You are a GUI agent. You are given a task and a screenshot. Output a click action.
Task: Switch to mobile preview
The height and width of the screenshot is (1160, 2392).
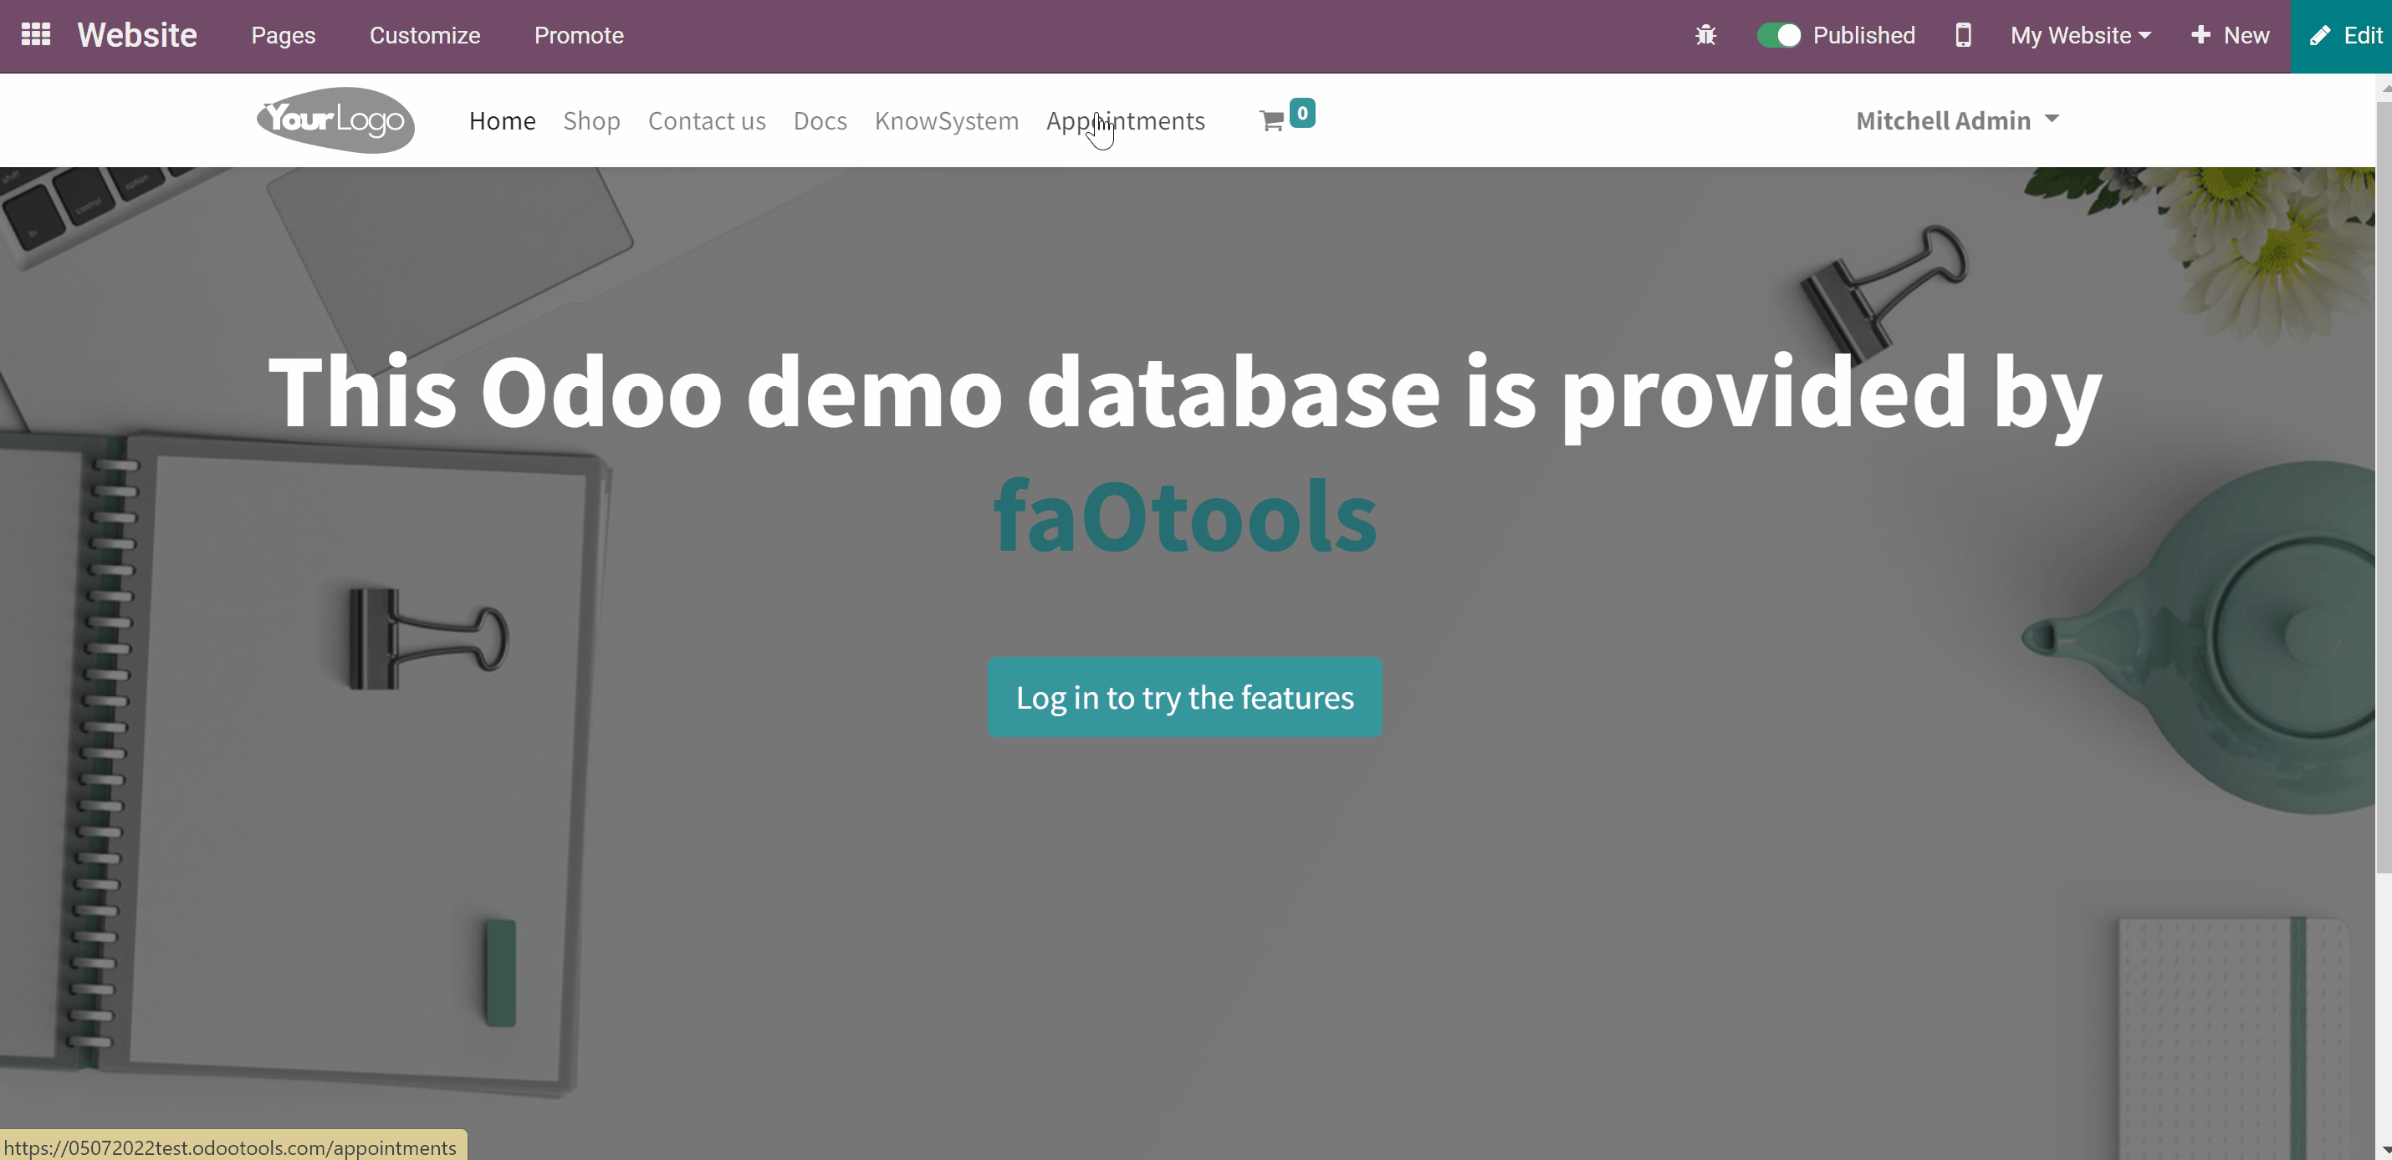click(1963, 35)
